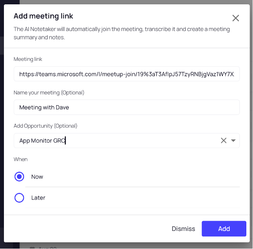Click the blue Add button
Viewport: 253px width, 249px height.
coord(224,229)
